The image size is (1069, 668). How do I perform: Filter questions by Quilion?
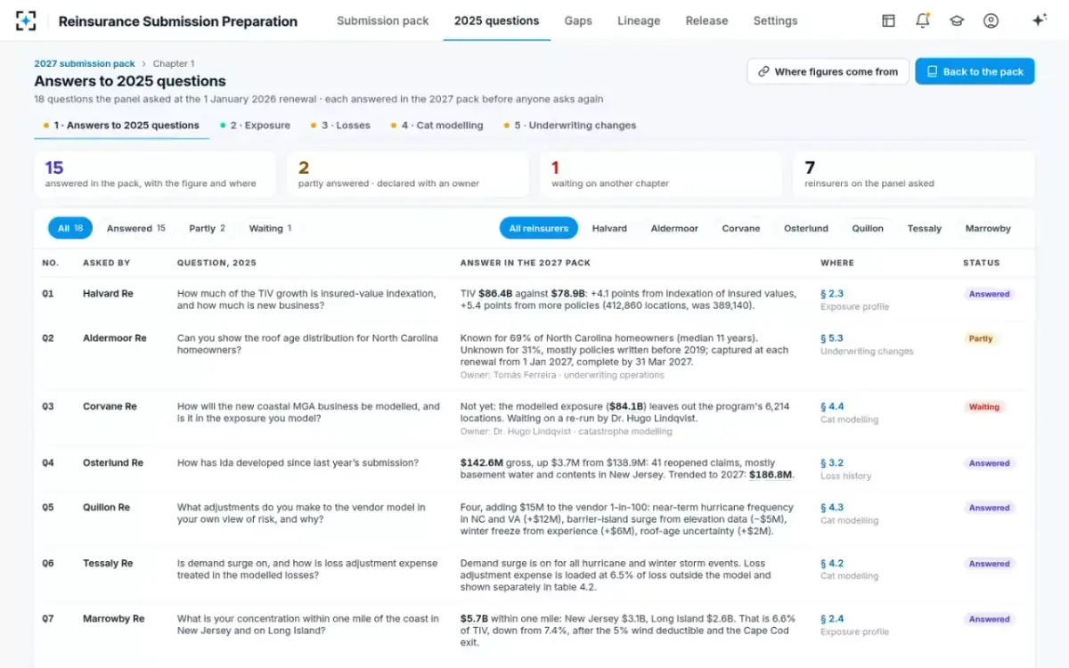(868, 228)
